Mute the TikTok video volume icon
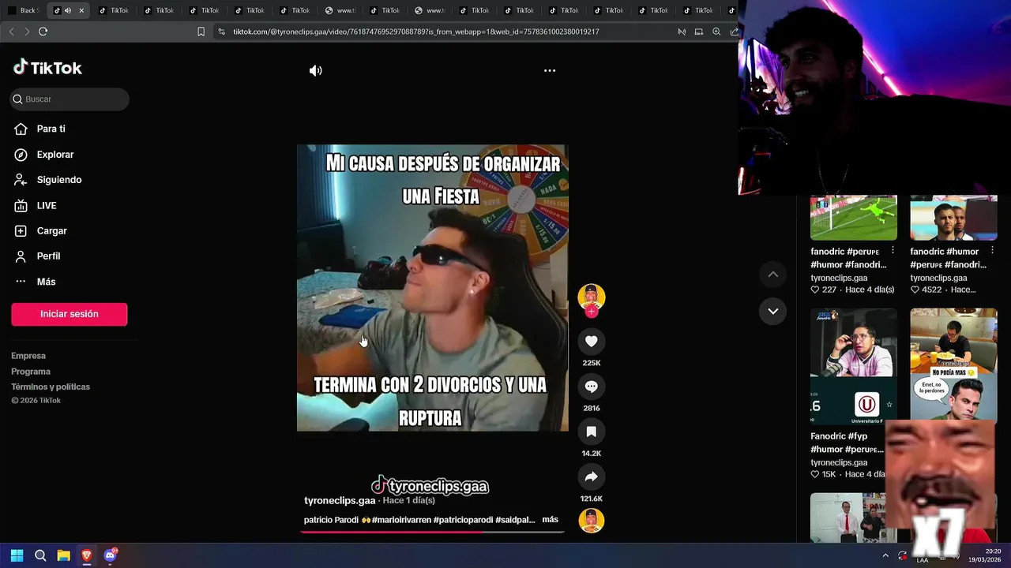Image resolution: width=1011 pixels, height=568 pixels. (x=315, y=70)
